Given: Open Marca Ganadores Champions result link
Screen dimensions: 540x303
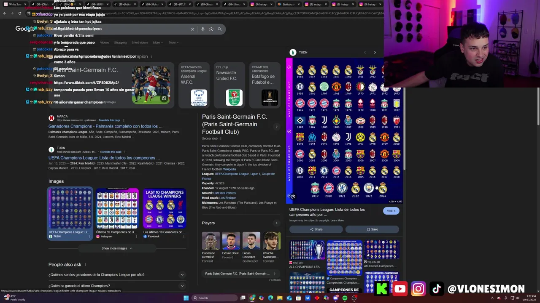Looking at the screenshot, I should [x=105, y=126].
